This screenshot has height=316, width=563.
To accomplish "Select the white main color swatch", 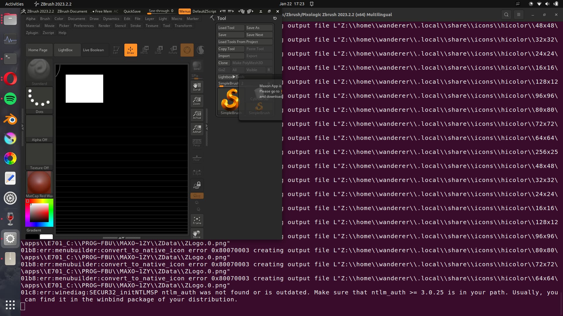I will pyautogui.click(x=46, y=237).
